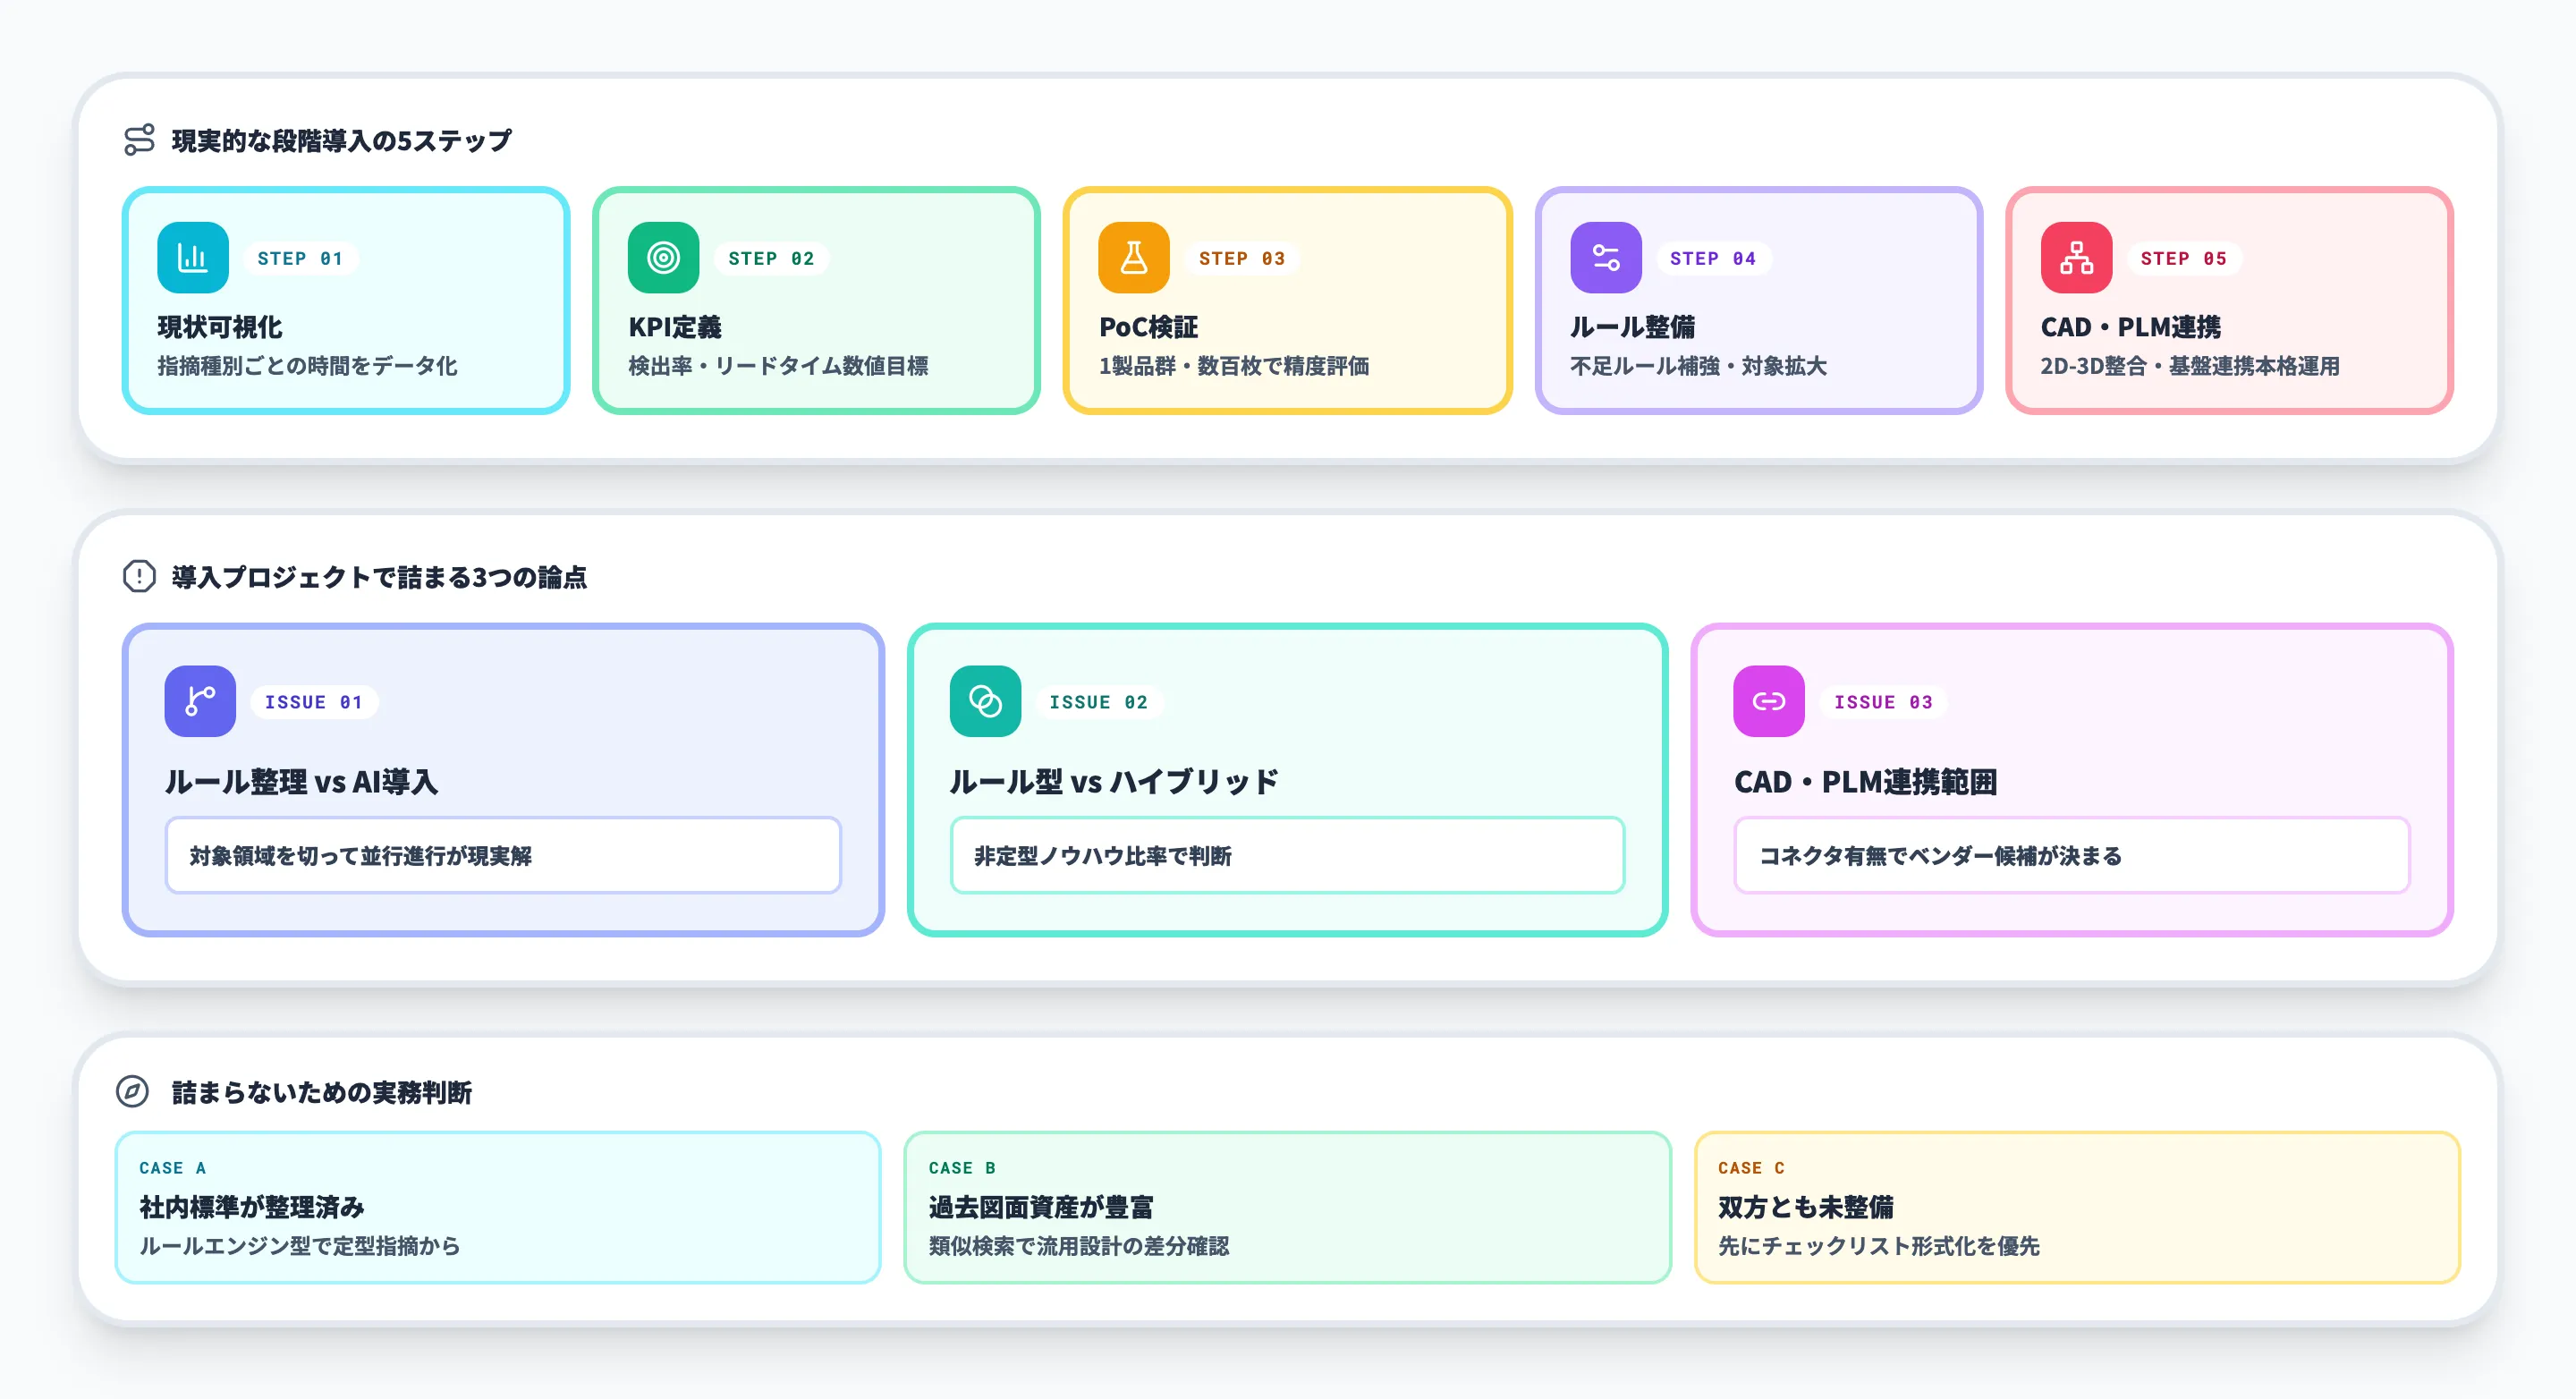The width and height of the screenshot is (2576, 1399).
Task: Select the circle-slash icon on ISSUE 02 card
Action: 984,701
